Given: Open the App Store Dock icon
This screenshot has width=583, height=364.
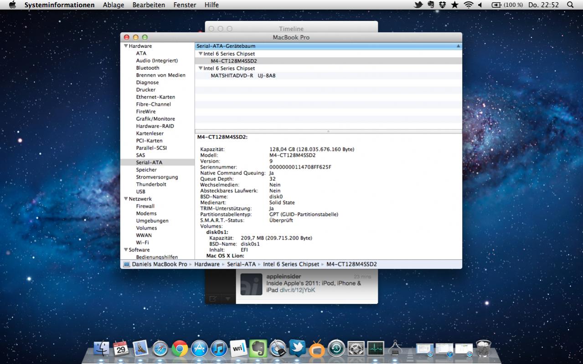Looking at the screenshot, I should coord(200,349).
